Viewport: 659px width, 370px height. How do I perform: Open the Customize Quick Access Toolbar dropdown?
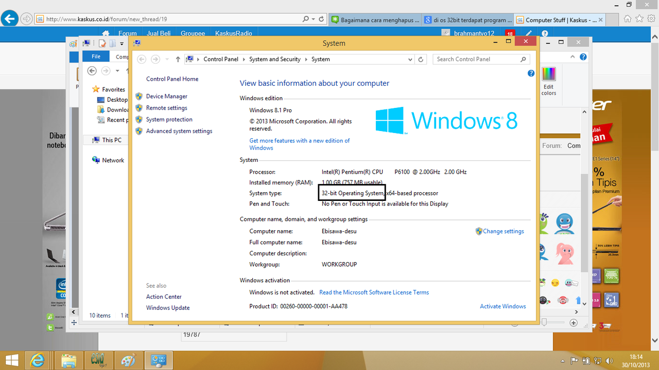point(122,44)
